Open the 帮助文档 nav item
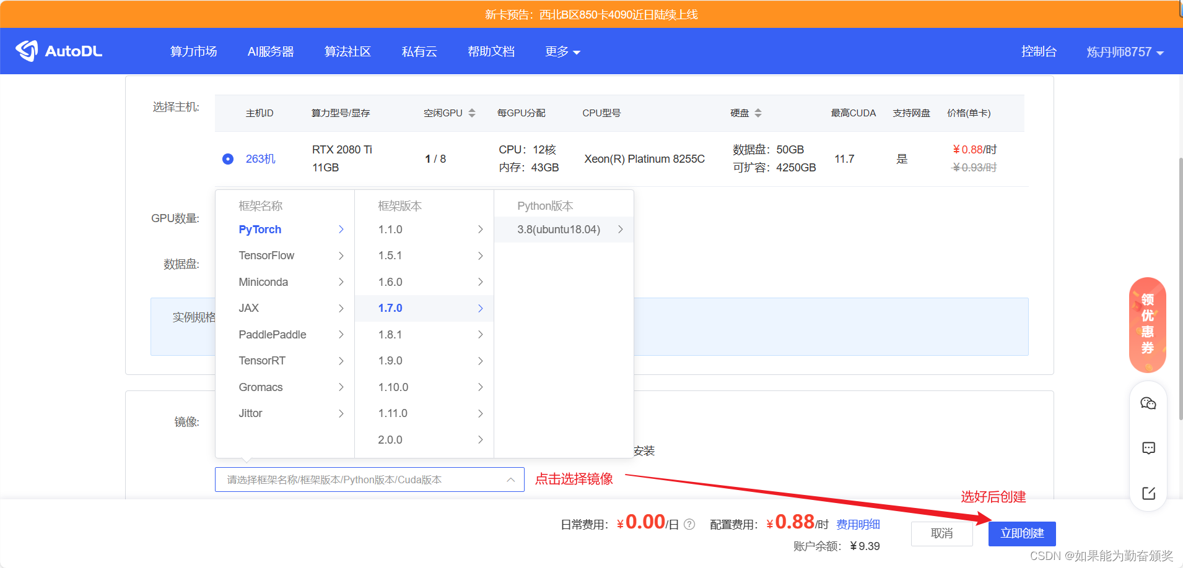This screenshot has height=568, width=1183. click(x=491, y=51)
